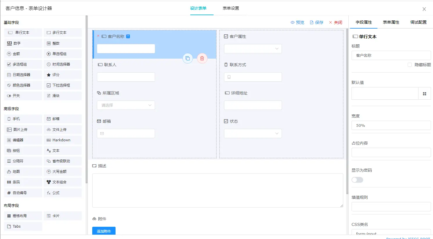Select the 条码 barcode component
433x239 pixels.
click(23, 182)
